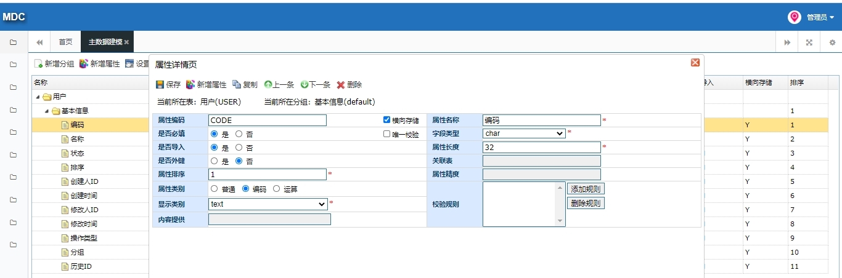Click the 排序 column header

click(807, 82)
